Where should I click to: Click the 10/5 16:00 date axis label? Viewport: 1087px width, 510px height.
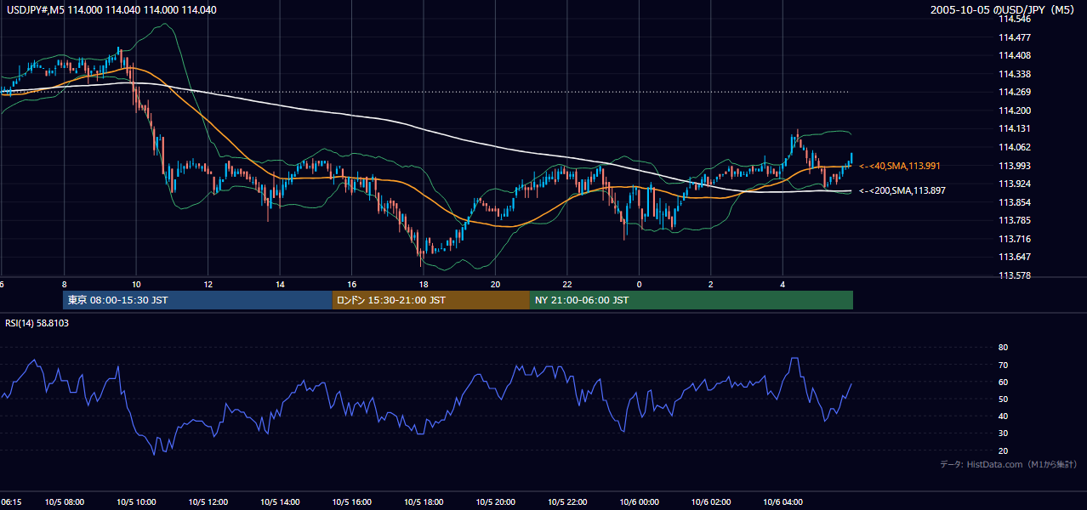click(352, 501)
